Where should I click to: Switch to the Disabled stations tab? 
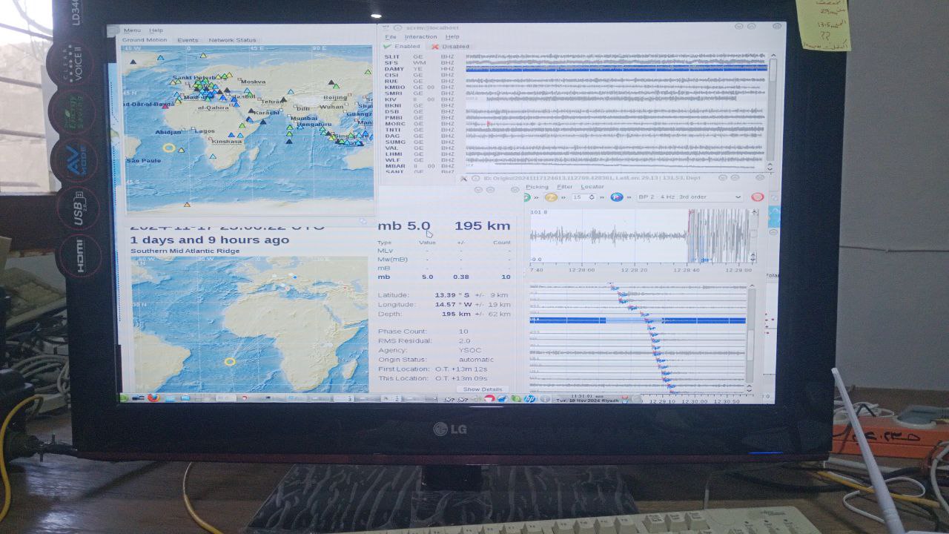[451, 46]
